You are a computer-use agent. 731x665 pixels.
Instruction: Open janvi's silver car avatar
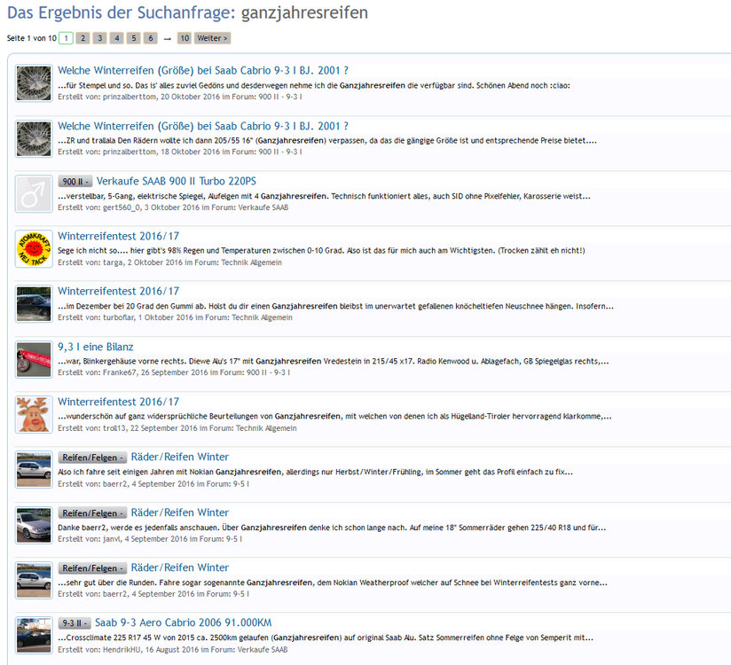(x=34, y=525)
